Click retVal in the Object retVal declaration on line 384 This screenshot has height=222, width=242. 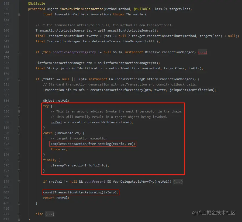click(x=62, y=101)
